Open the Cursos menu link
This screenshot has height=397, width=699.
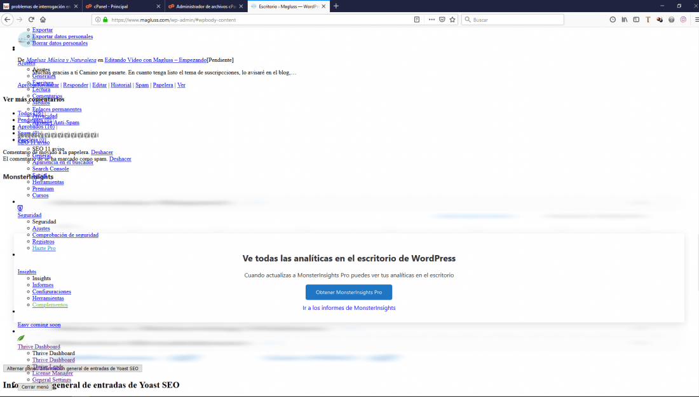pyautogui.click(x=40, y=195)
